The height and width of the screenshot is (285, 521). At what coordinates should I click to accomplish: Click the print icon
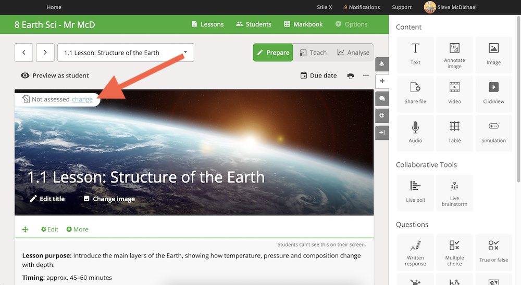(x=351, y=75)
